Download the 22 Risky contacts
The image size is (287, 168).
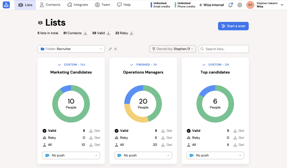(x=131, y=33)
